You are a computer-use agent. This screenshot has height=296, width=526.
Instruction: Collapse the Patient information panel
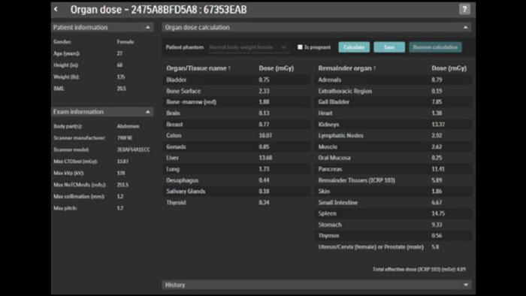(x=147, y=28)
